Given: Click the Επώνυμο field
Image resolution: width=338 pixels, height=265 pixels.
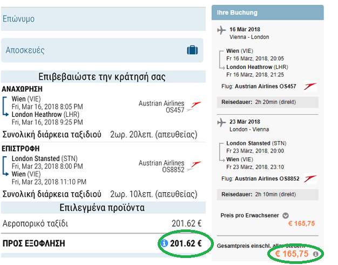Looking at the screenshot, I should 103,19.
